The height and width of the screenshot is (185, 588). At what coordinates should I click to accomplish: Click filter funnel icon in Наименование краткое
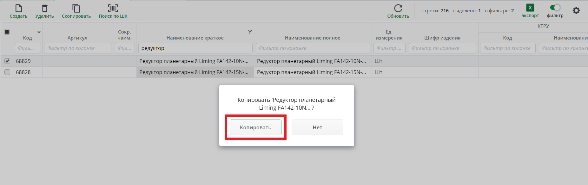tap(250, 32)
